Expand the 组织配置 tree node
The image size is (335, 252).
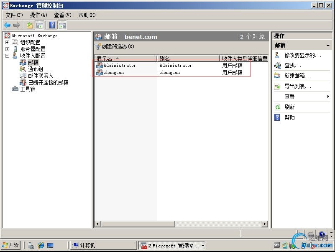click(x=7, y=42)
